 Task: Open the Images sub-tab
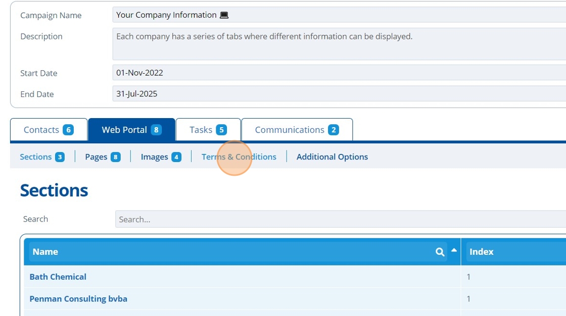pyautogui.click(x=161, y=157)
